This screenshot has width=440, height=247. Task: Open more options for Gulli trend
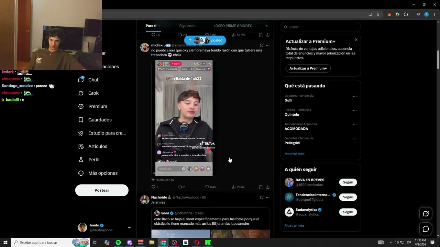[355, 96]
